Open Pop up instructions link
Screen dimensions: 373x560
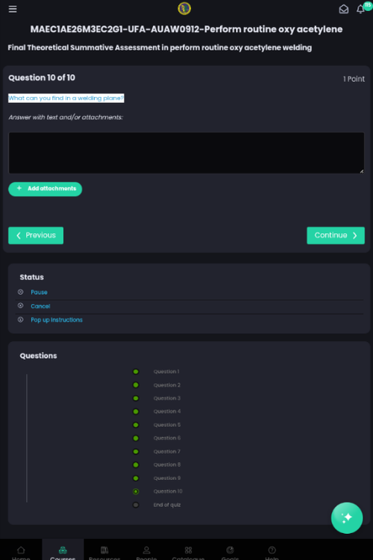57,320
